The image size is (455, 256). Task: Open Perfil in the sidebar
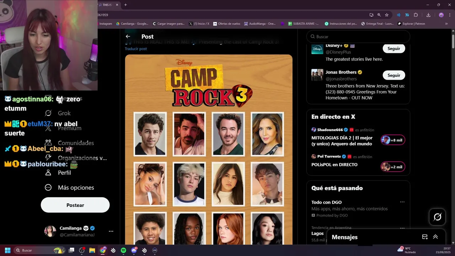tap(58, 172)
